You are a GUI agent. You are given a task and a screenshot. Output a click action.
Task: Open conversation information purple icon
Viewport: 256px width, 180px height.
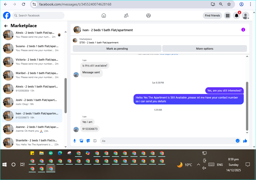[x=243, y=30]
